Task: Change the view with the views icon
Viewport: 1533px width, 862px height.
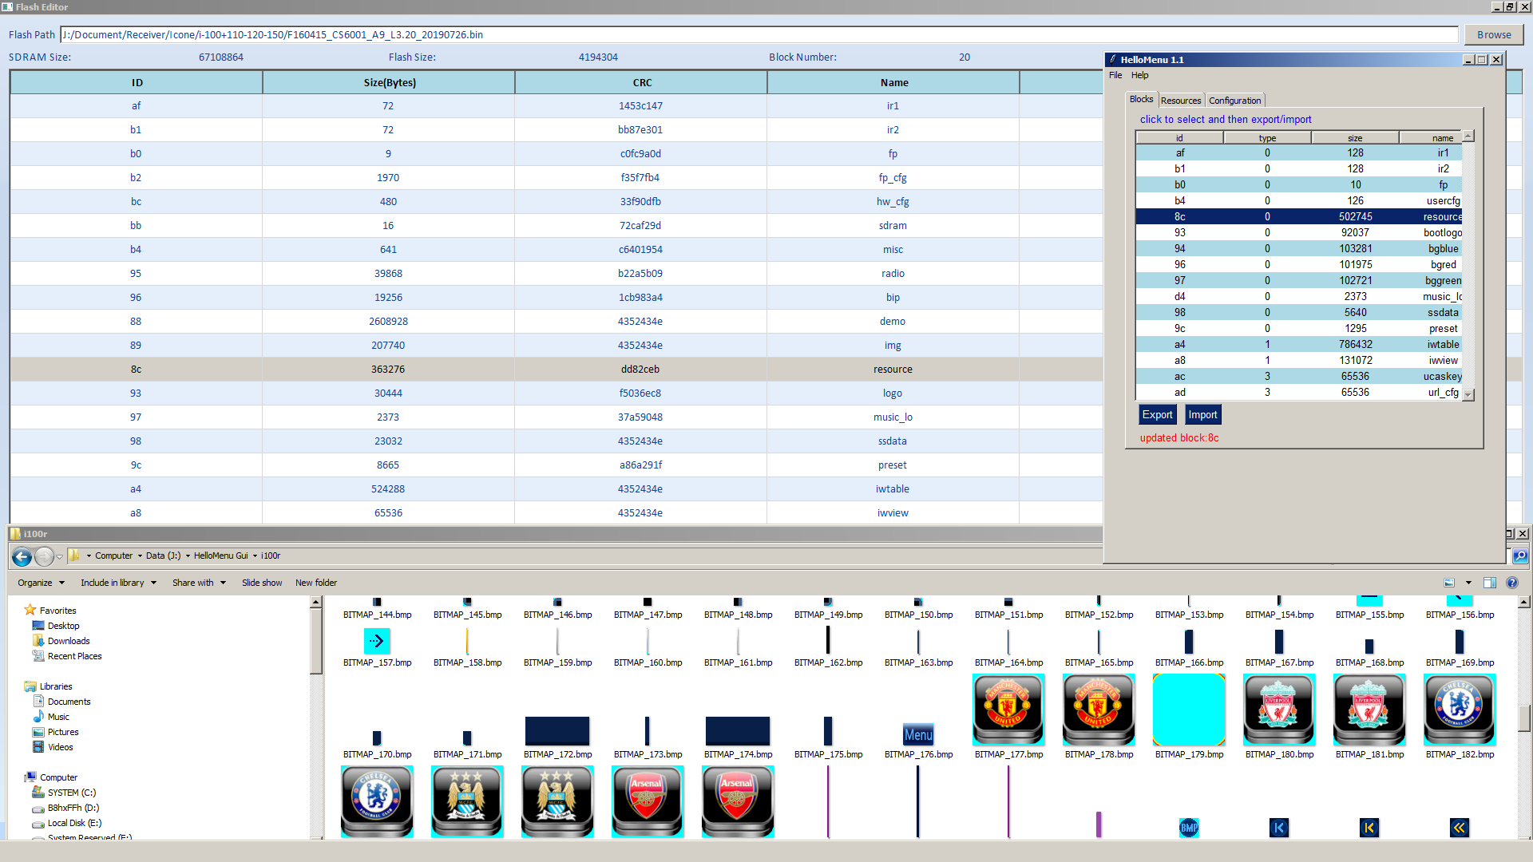Action: 1449,583
